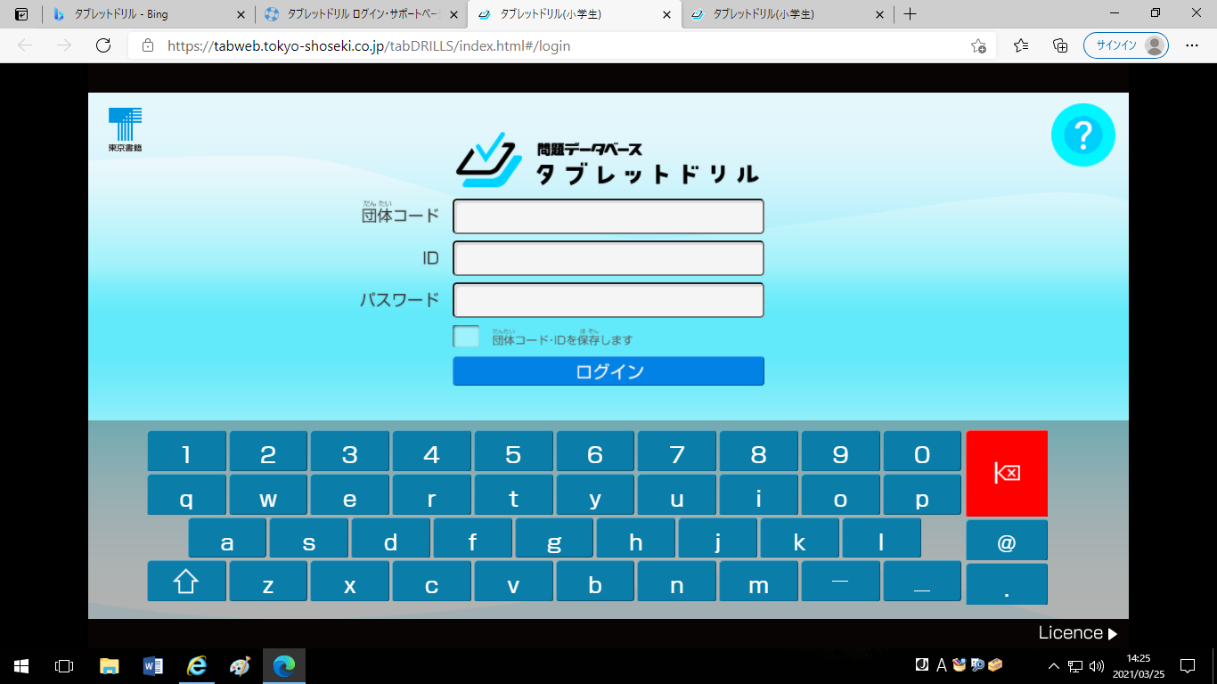Click the 団体コード input field

(608, 216)
